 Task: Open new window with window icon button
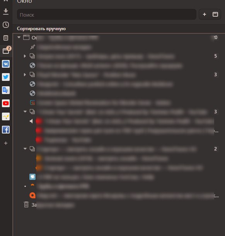(215, 14)
